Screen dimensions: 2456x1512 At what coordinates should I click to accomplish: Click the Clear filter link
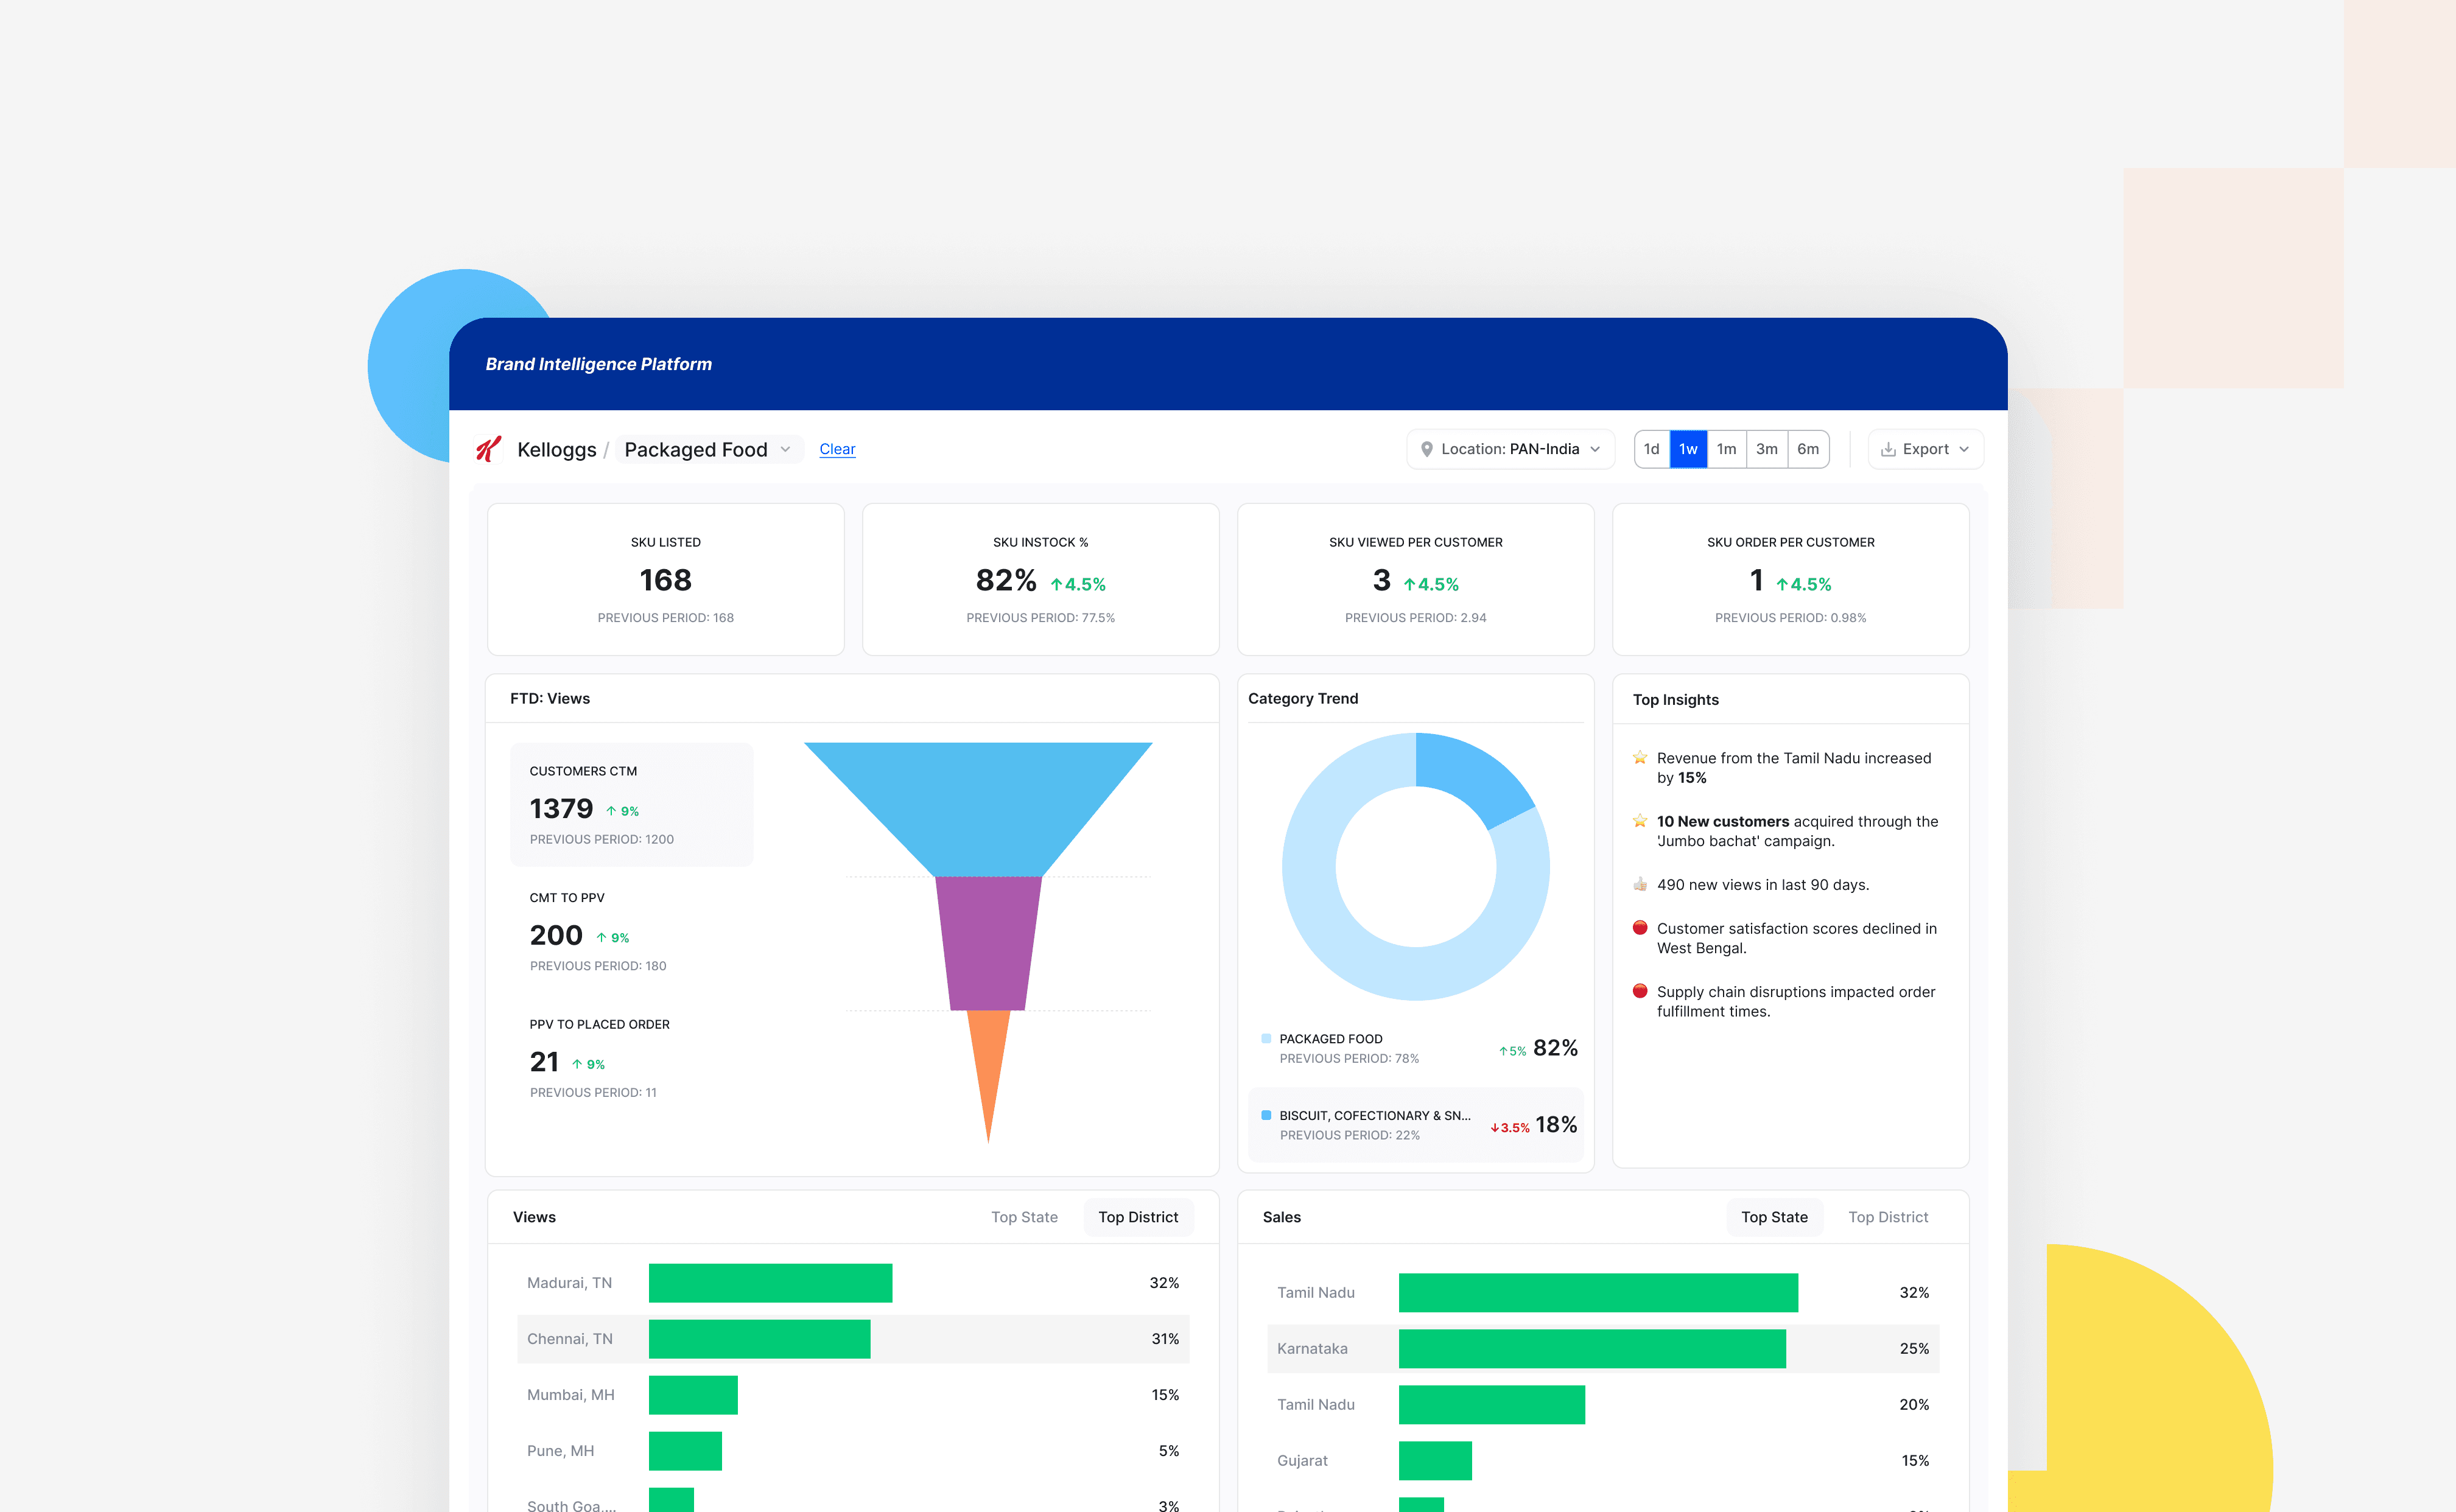point(837,449)
